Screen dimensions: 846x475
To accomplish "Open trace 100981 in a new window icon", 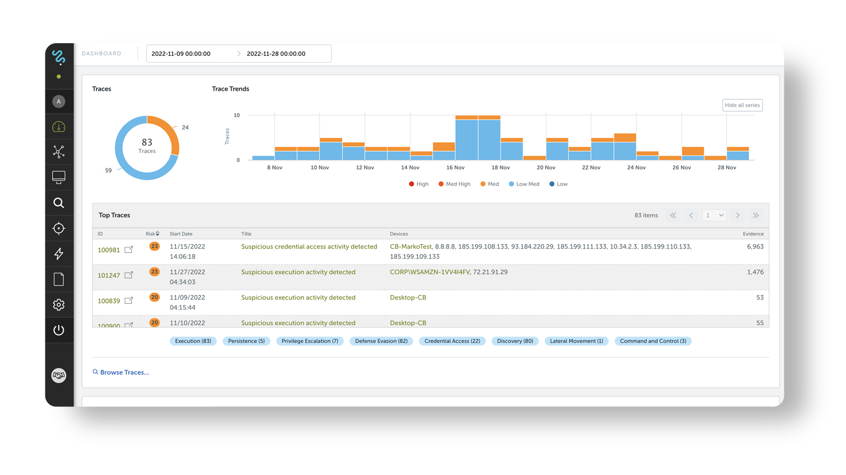I will point(128,250).
